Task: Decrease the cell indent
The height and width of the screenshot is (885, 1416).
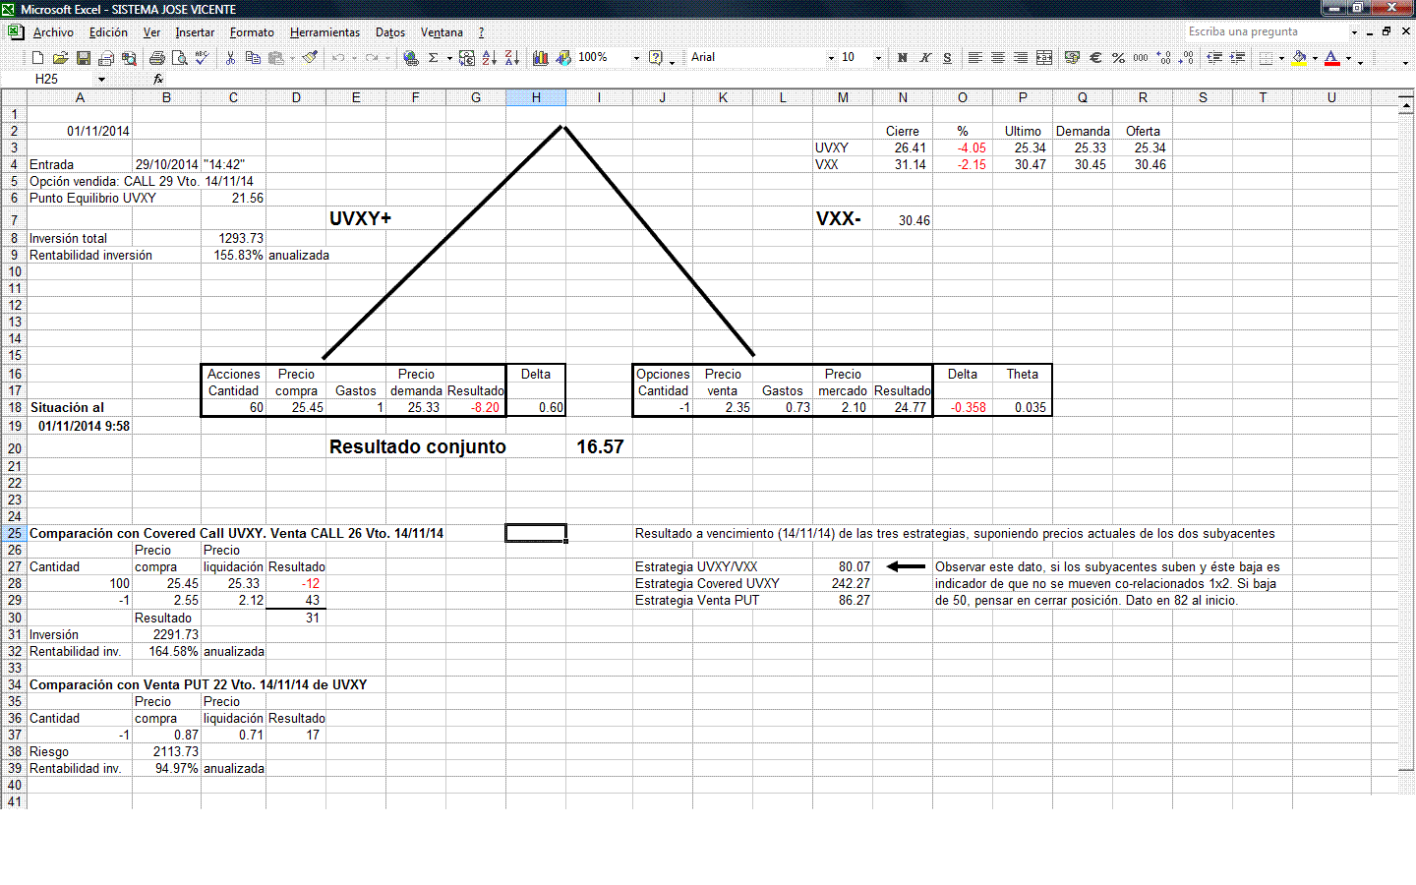Action: click(x=1215, y=58)
